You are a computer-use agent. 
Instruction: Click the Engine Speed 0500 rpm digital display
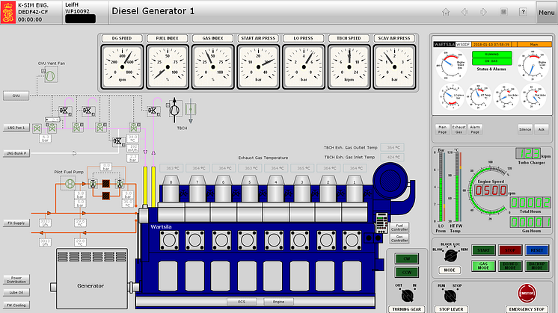coord(491,190)
